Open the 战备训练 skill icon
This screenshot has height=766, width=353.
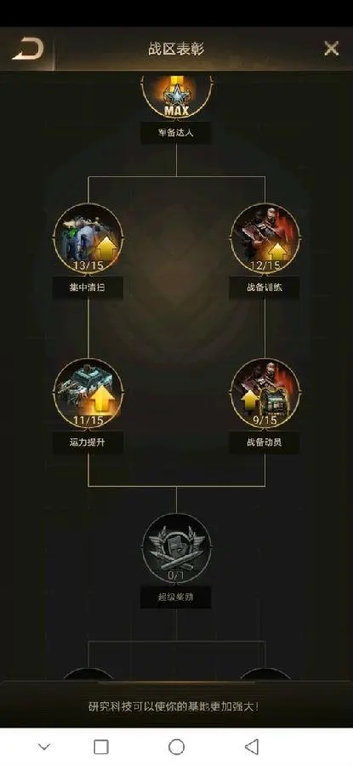pyautogui.click(x=265, y=238)
